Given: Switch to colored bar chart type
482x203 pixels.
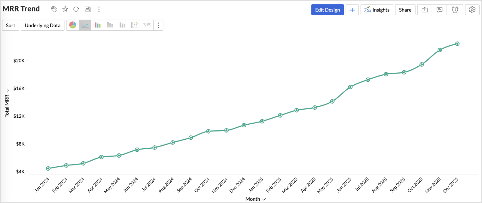Looking at the screenshot, I should [x=98, y=25].
